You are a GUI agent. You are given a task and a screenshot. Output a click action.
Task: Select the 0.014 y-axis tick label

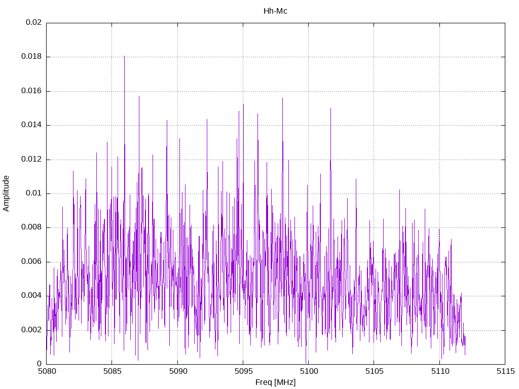31,125
